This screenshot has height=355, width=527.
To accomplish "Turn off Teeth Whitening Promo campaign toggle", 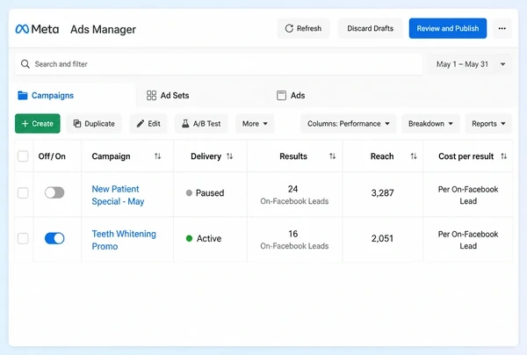I will [54, 238].
